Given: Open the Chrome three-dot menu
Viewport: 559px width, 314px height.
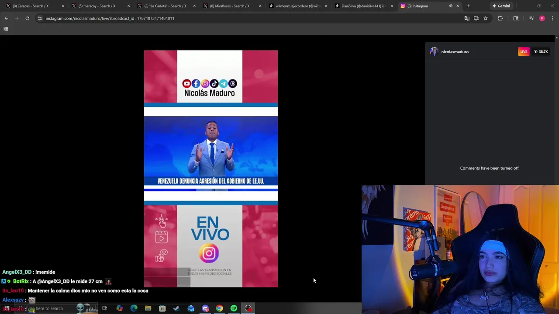Looking at the screenshot, I should [x=552, y=18].
